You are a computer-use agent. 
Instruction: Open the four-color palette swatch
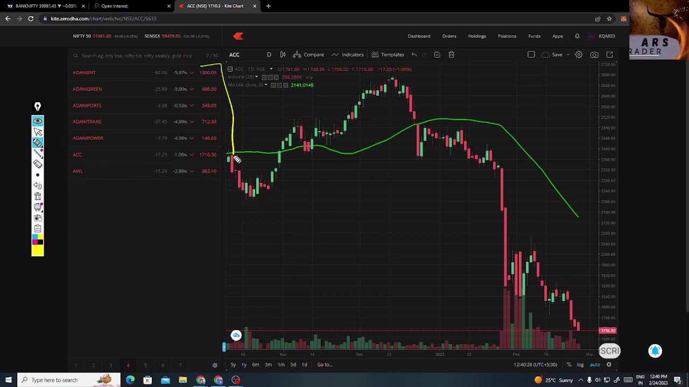(x=38, y=239)
